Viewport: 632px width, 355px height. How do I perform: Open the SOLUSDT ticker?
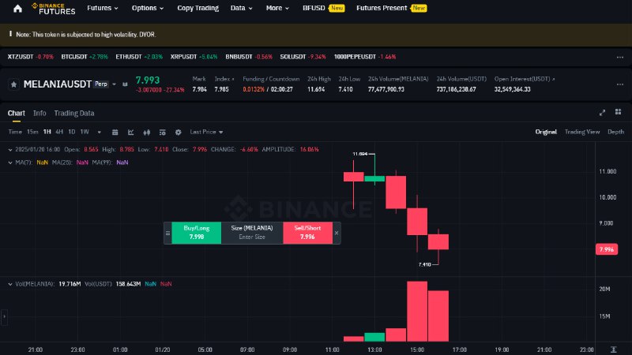tap(303, 57)
